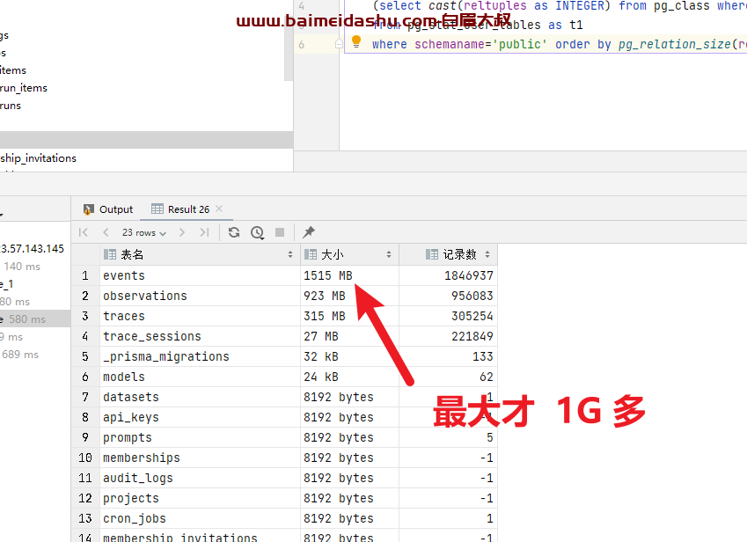This screenshot has height=542, width=747.
Task: Select the 956083 record count cell
Action: click(x=449, y=296)
